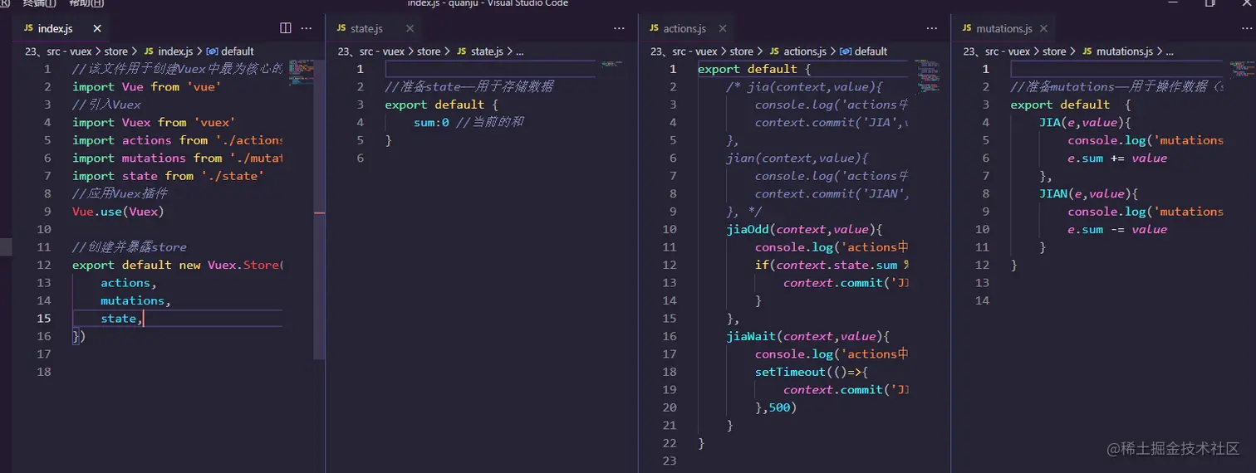Click 'if(context.state.sum' line in actions.js
This screenshot has height=473, width=1256.
tap(832, 266)
